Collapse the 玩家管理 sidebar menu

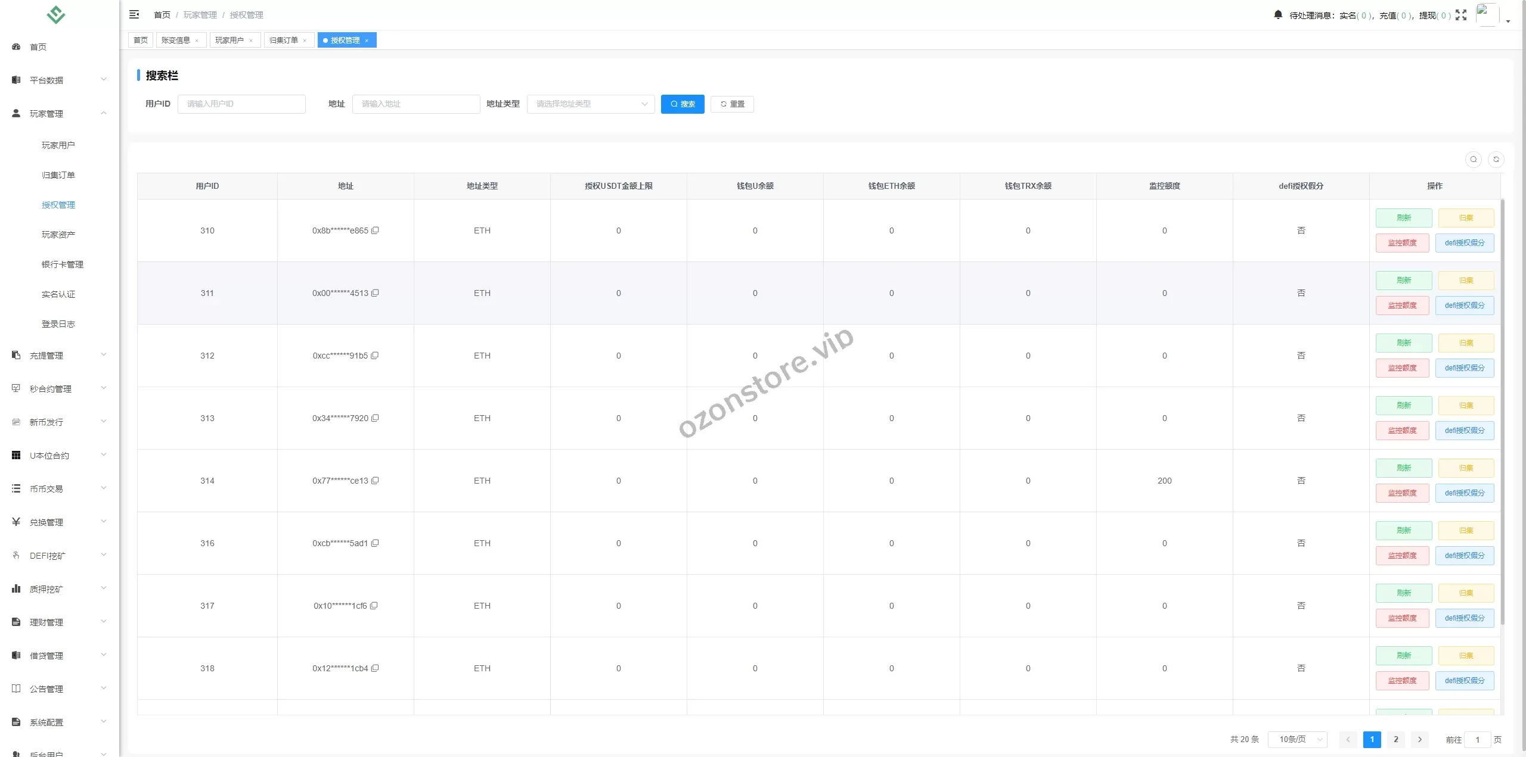60,114
